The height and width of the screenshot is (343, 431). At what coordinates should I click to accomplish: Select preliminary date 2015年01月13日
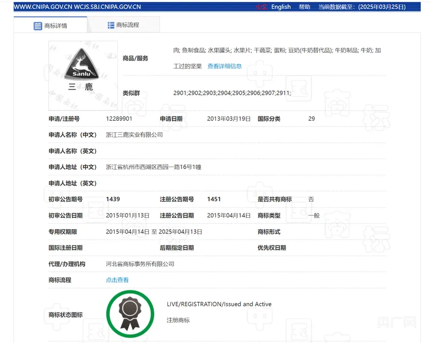click(128, 215)
